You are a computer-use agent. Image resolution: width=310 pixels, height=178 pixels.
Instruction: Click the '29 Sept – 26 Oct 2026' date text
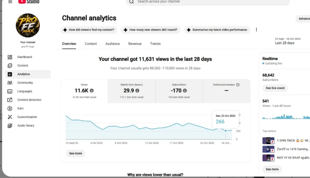[x=288, y=39]
